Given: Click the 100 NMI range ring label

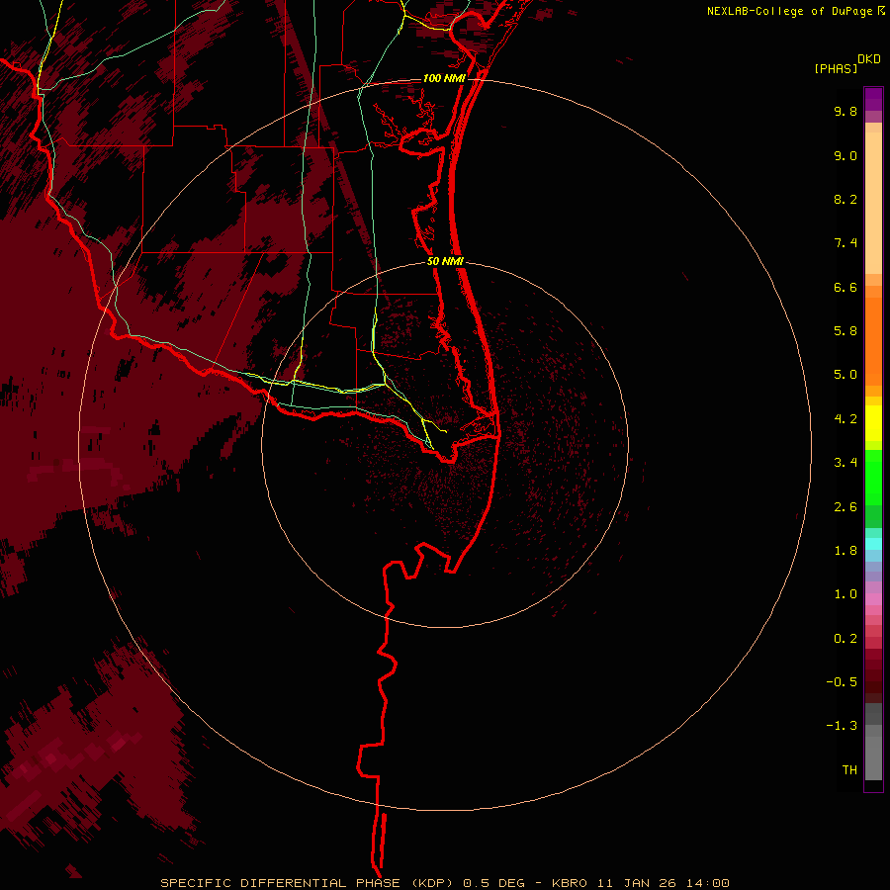Looking at the screenshot, I should pos(444,78).
